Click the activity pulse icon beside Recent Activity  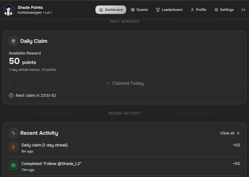(13, 133)
